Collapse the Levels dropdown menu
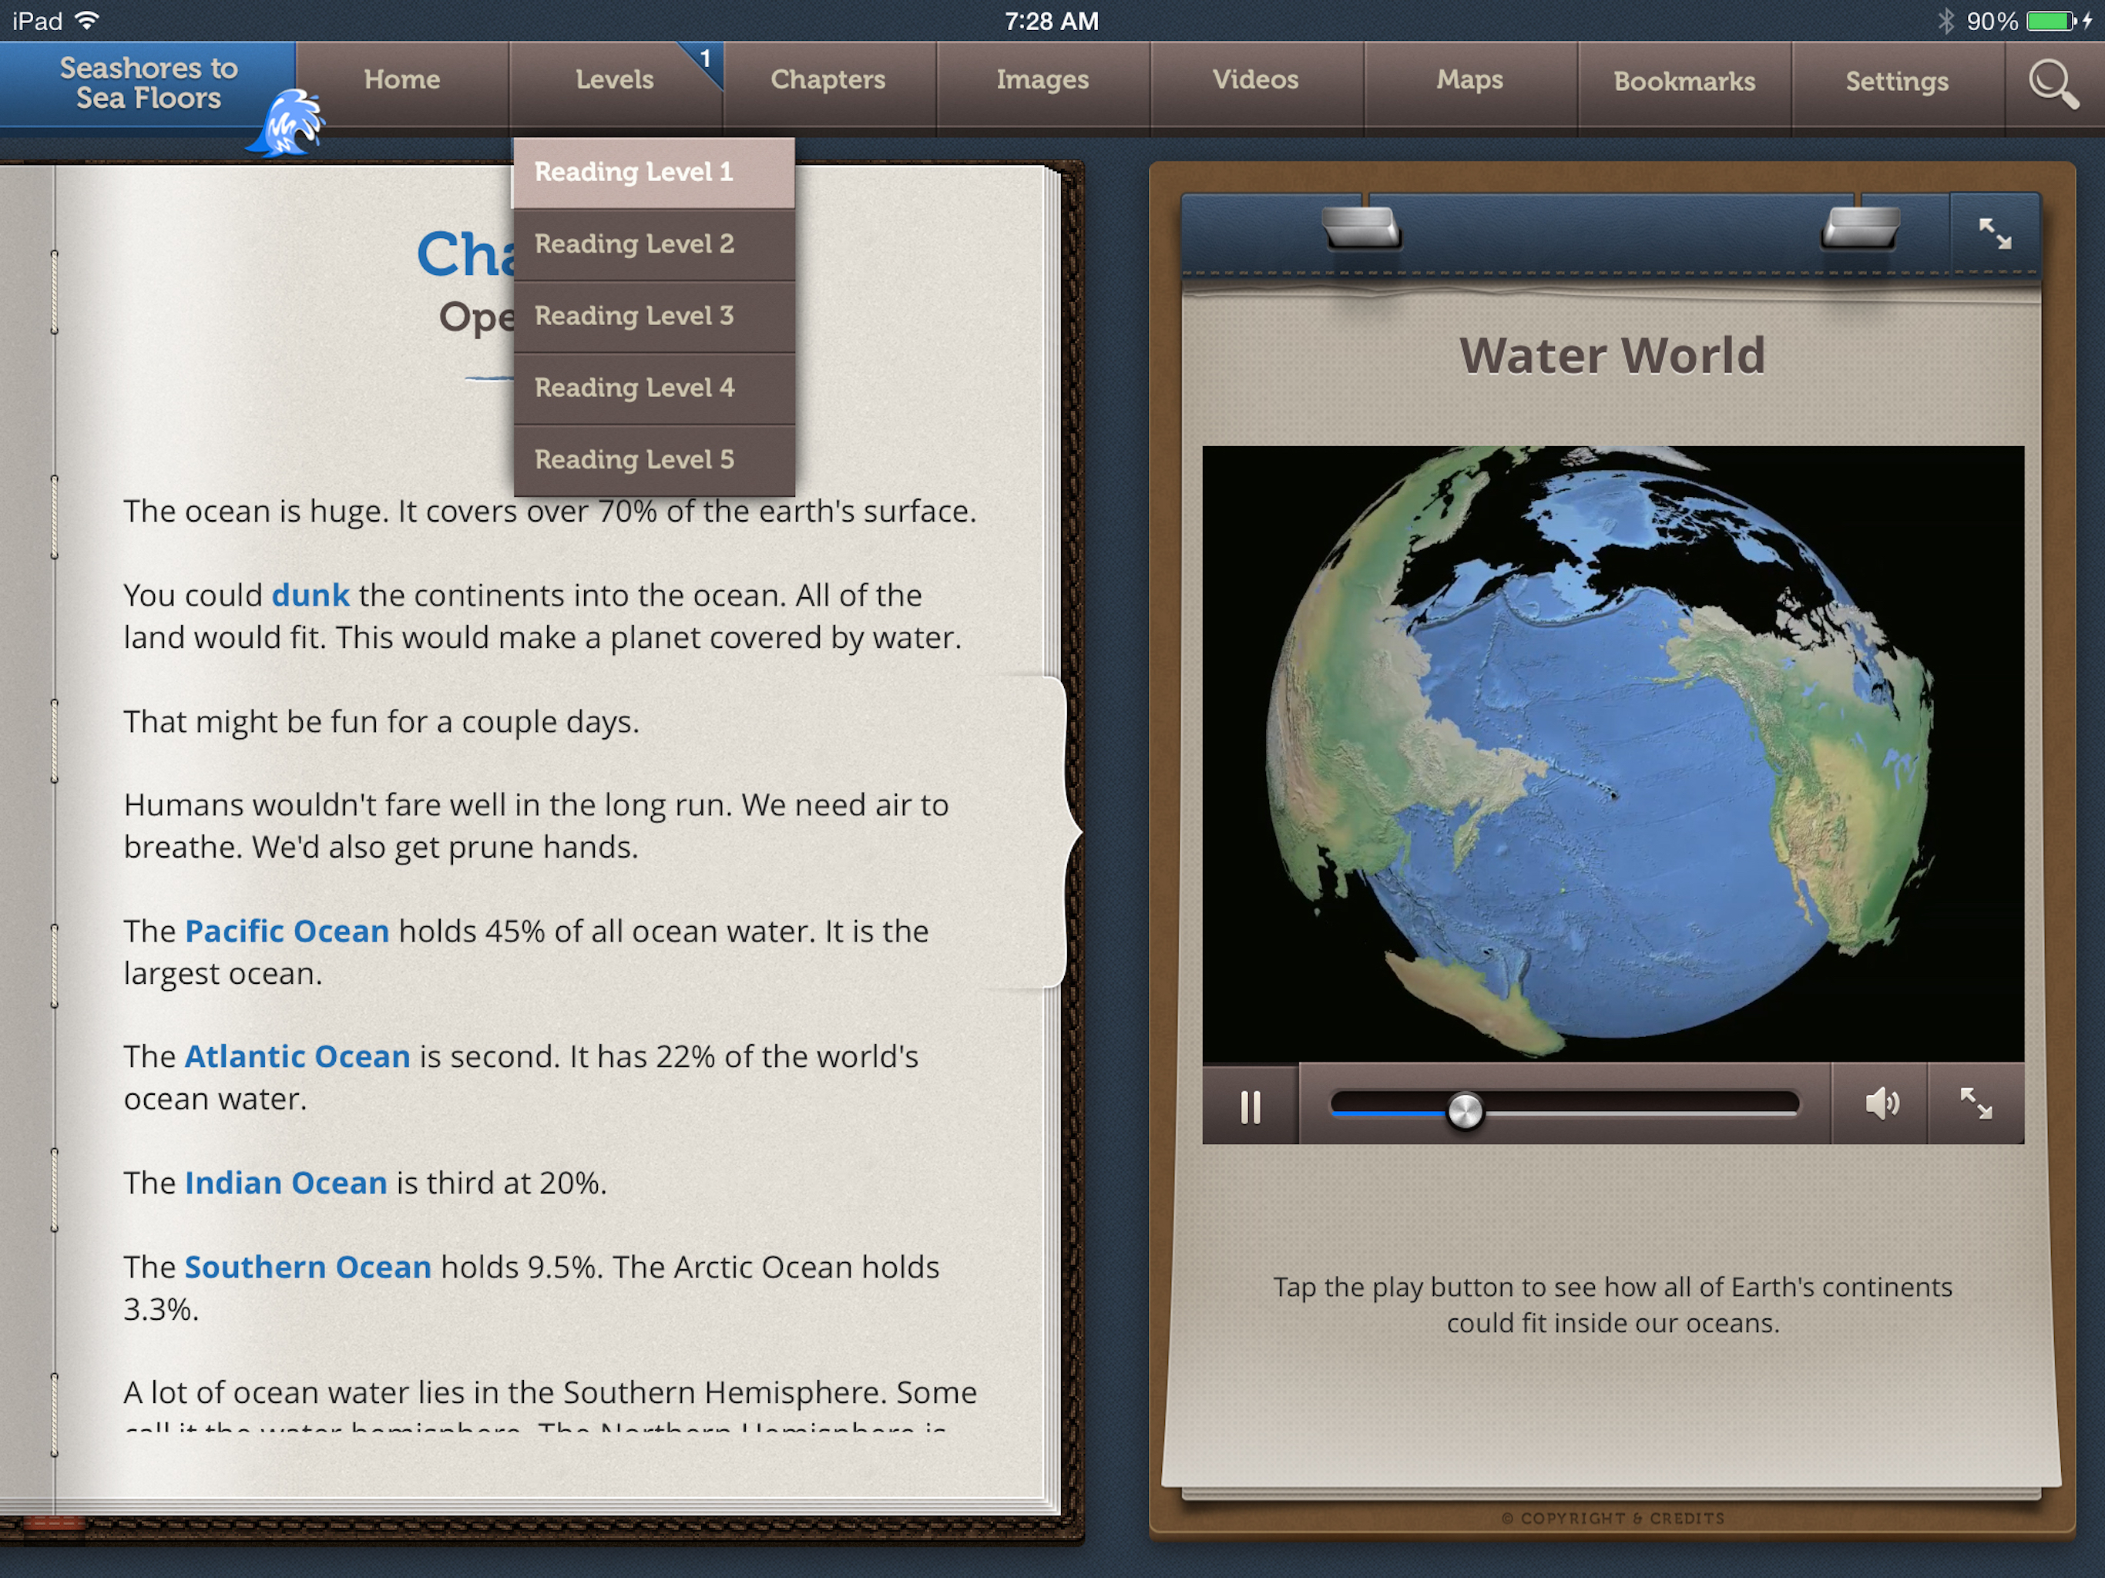Viewport: 2105px width, 1578px height. point(614,81)
